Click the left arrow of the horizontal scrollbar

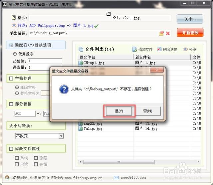pos(80,162)
